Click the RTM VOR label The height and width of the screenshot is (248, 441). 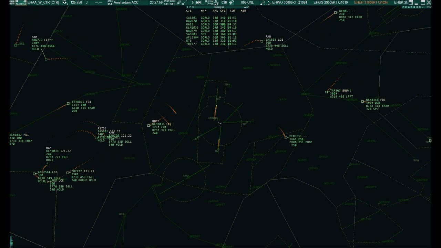186,176
